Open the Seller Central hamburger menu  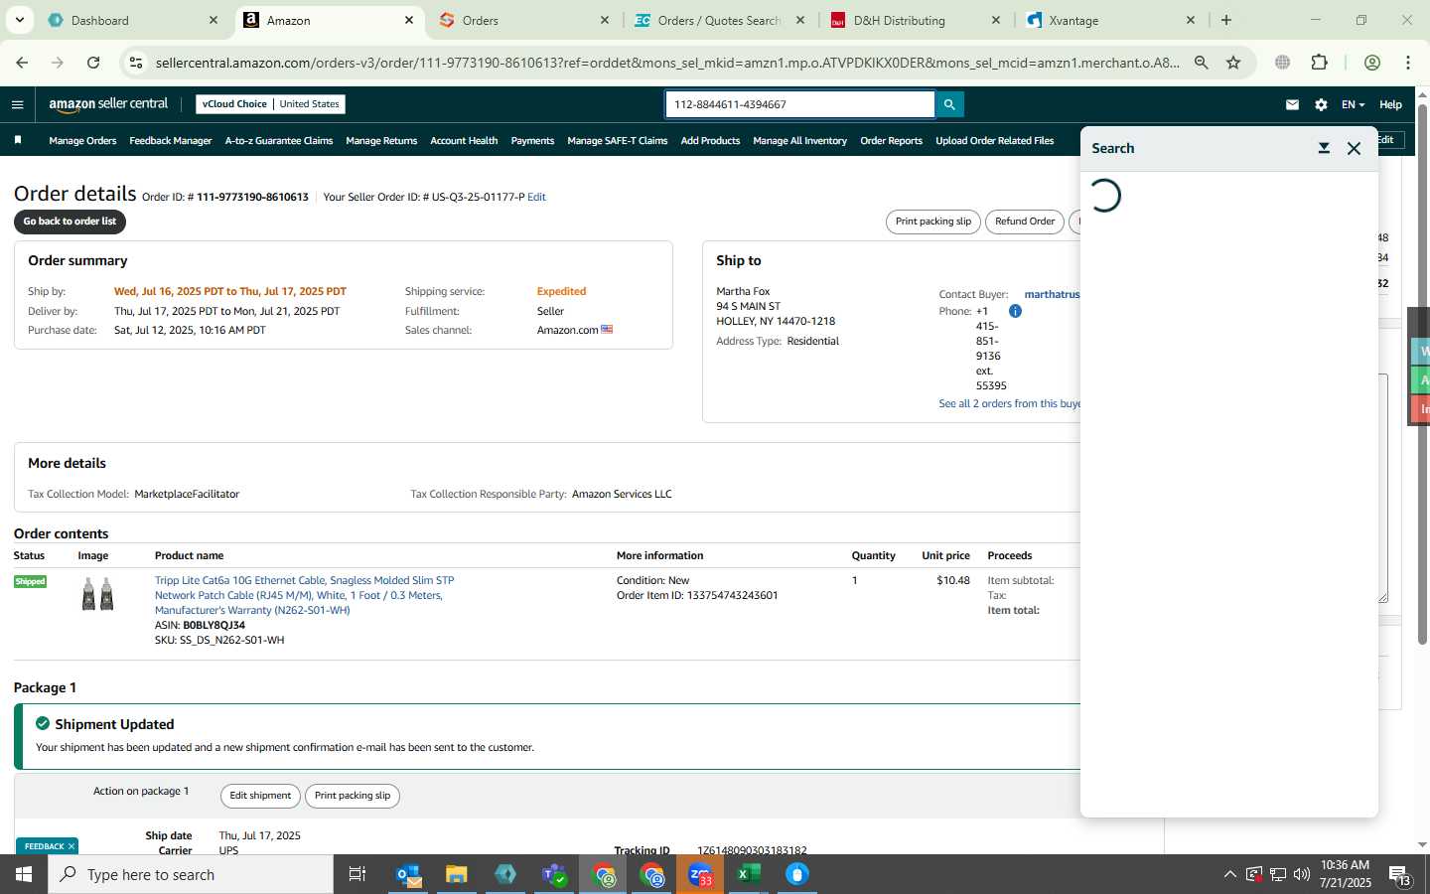[17, 104]
